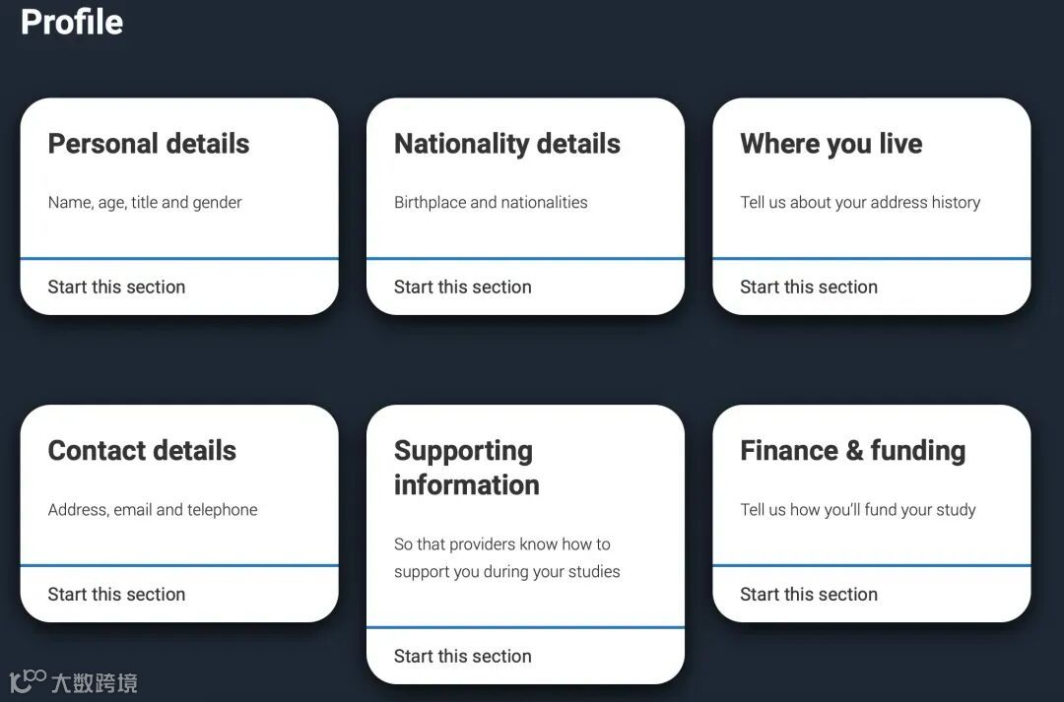Click the Profile page heading

[72, 22]
